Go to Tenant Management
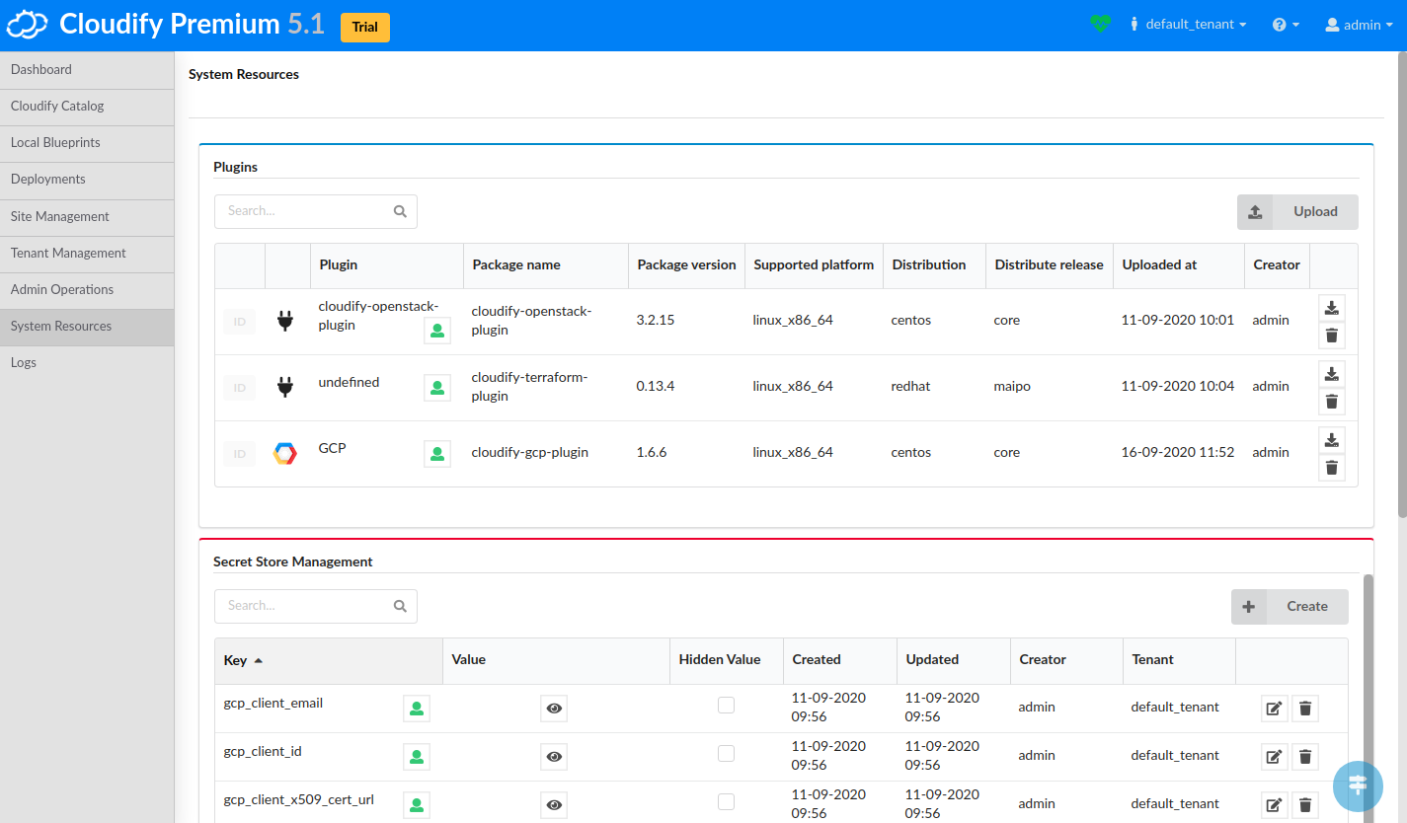 point(87,254)
